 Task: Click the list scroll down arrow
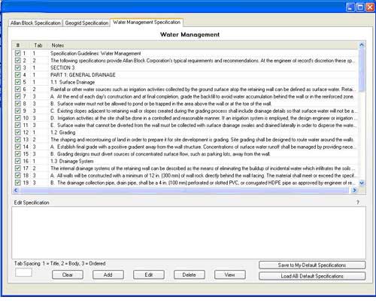[362, 183]
